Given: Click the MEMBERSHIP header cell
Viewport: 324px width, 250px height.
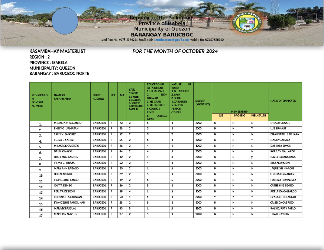Looking at the screenshot, I should coord(239,111).
